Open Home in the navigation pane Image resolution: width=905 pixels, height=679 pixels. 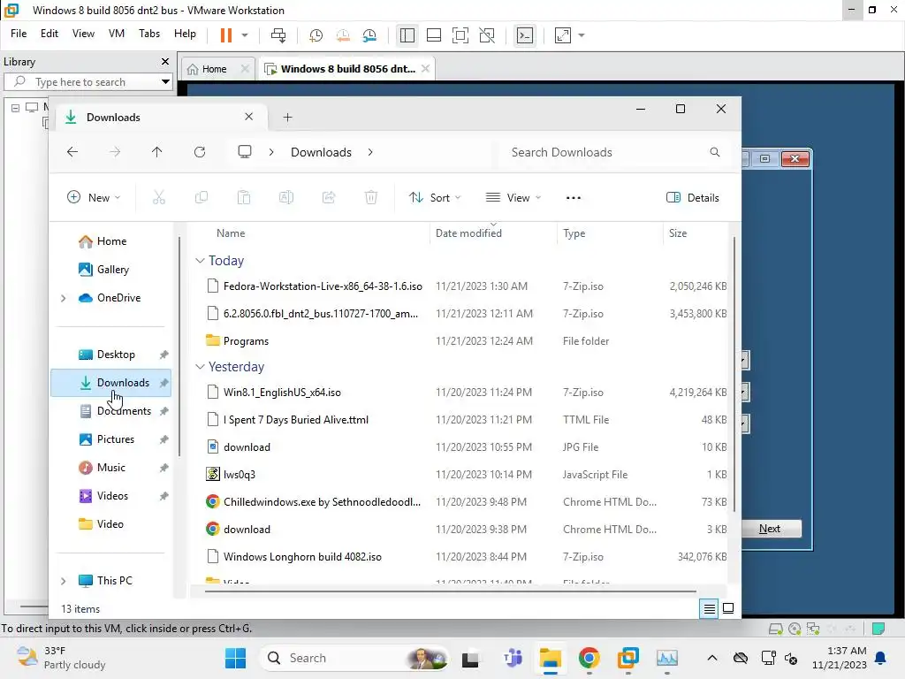[x=110, y=241]
